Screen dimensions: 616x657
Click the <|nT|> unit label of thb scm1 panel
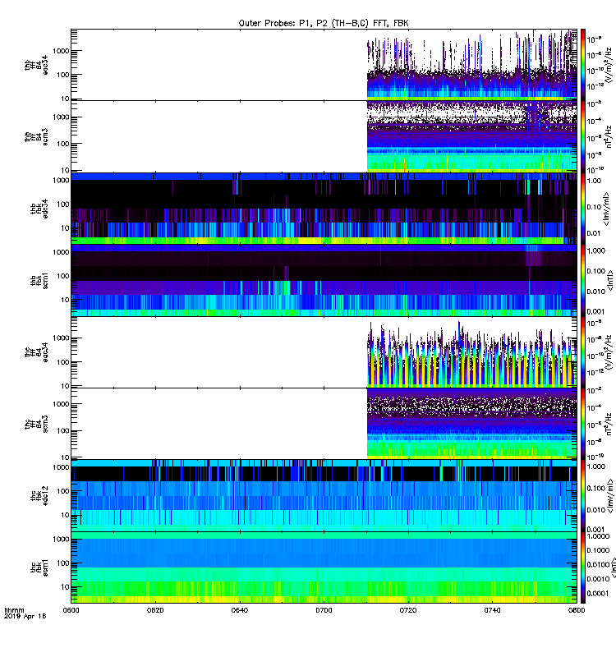click(x=610, y=281)
